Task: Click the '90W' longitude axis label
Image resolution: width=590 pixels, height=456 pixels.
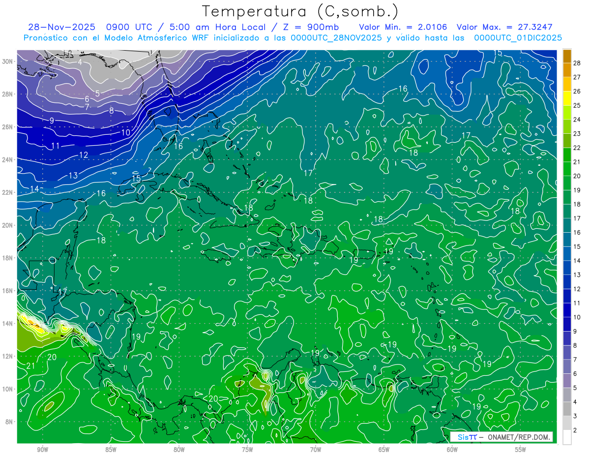Action: (42, 450)
